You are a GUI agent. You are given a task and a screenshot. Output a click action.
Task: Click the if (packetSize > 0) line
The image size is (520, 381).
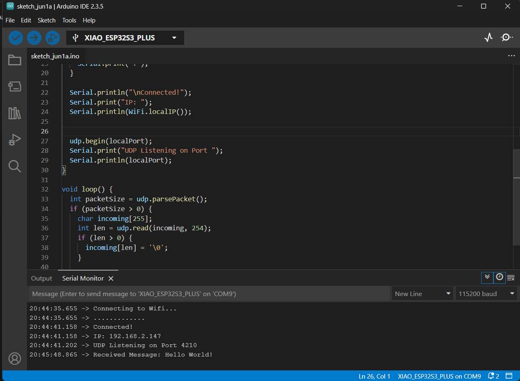click(x=111, y=209)
